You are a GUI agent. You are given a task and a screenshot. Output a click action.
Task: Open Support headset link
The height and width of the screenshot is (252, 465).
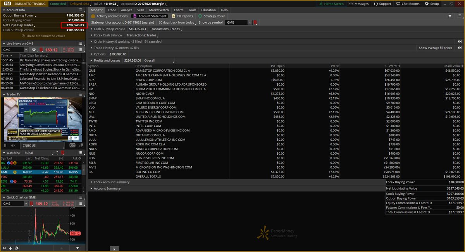click(382, 3)
